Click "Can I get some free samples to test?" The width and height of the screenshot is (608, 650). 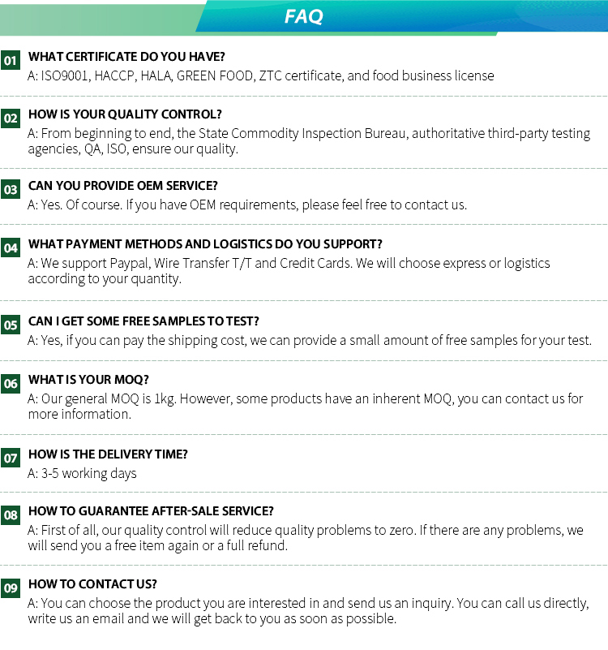(143, 321)
